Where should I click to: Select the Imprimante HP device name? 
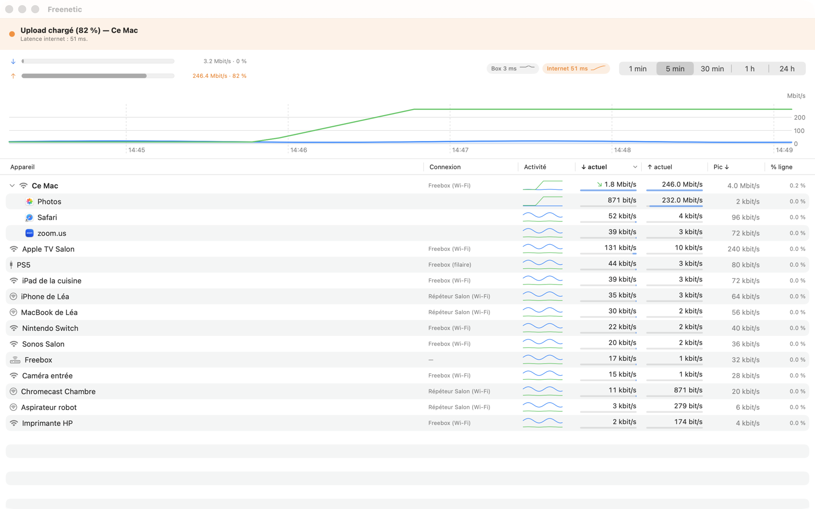pyautogui.click(x=47, y=423)
